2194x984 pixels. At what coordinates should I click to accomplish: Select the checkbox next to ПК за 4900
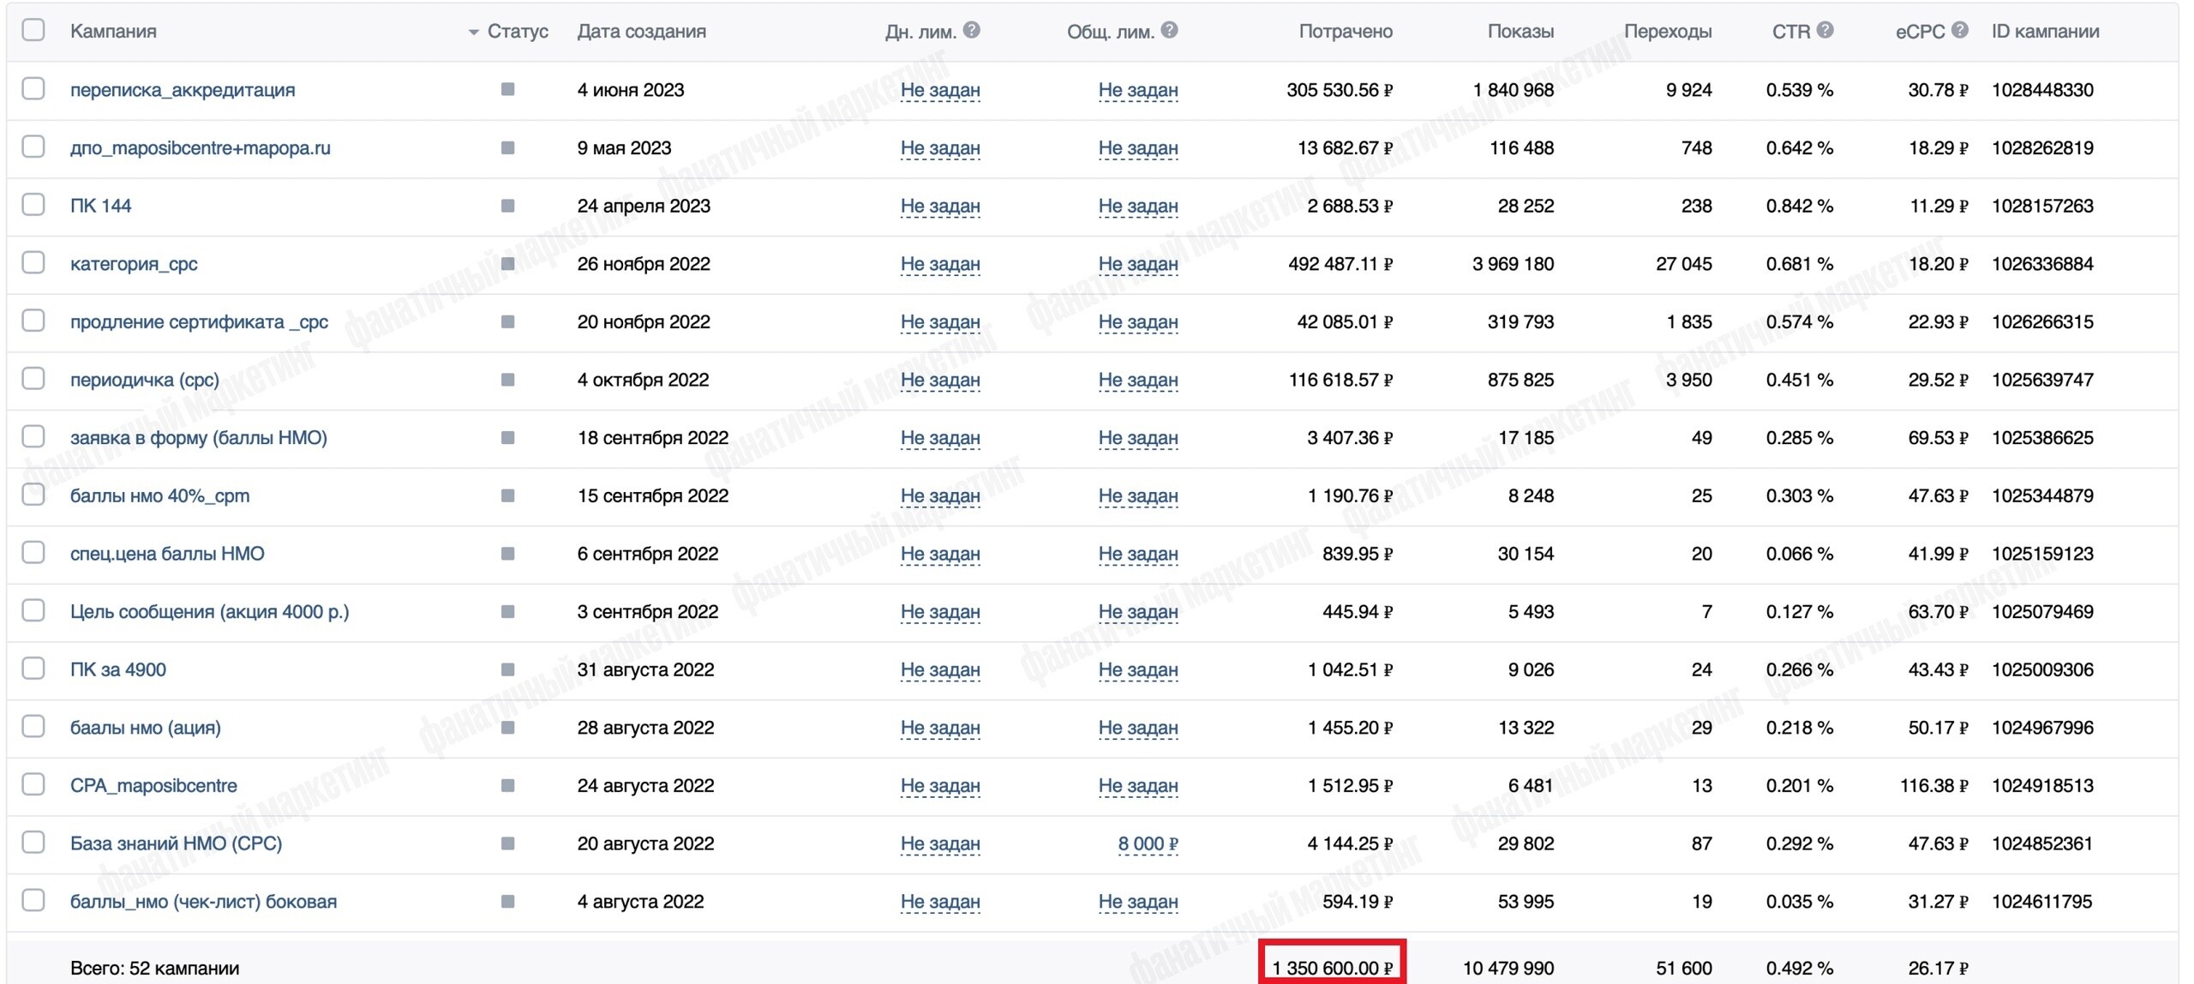33,668
